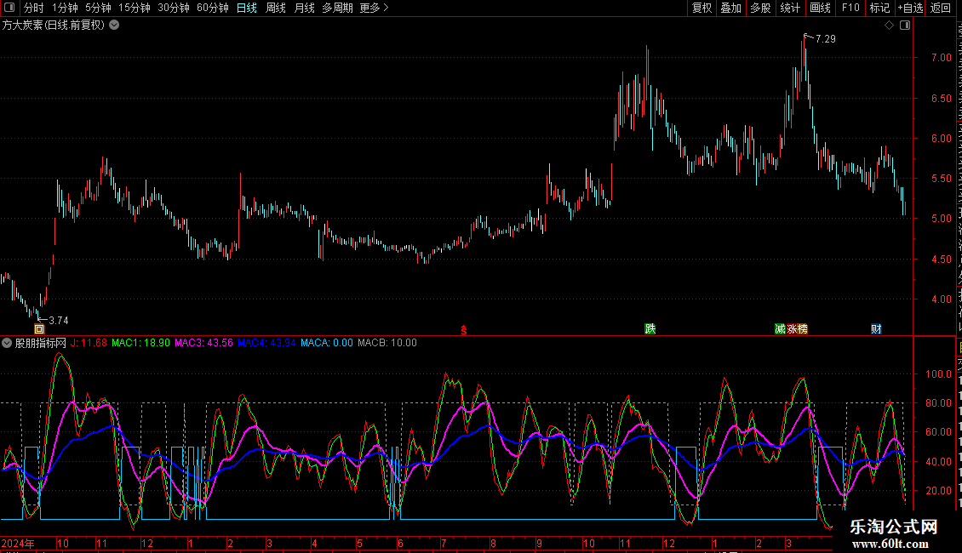Select the 日线 daily period
Viewport: 962px width, 553px height.
pyautogui.click(x=247, y=8)
